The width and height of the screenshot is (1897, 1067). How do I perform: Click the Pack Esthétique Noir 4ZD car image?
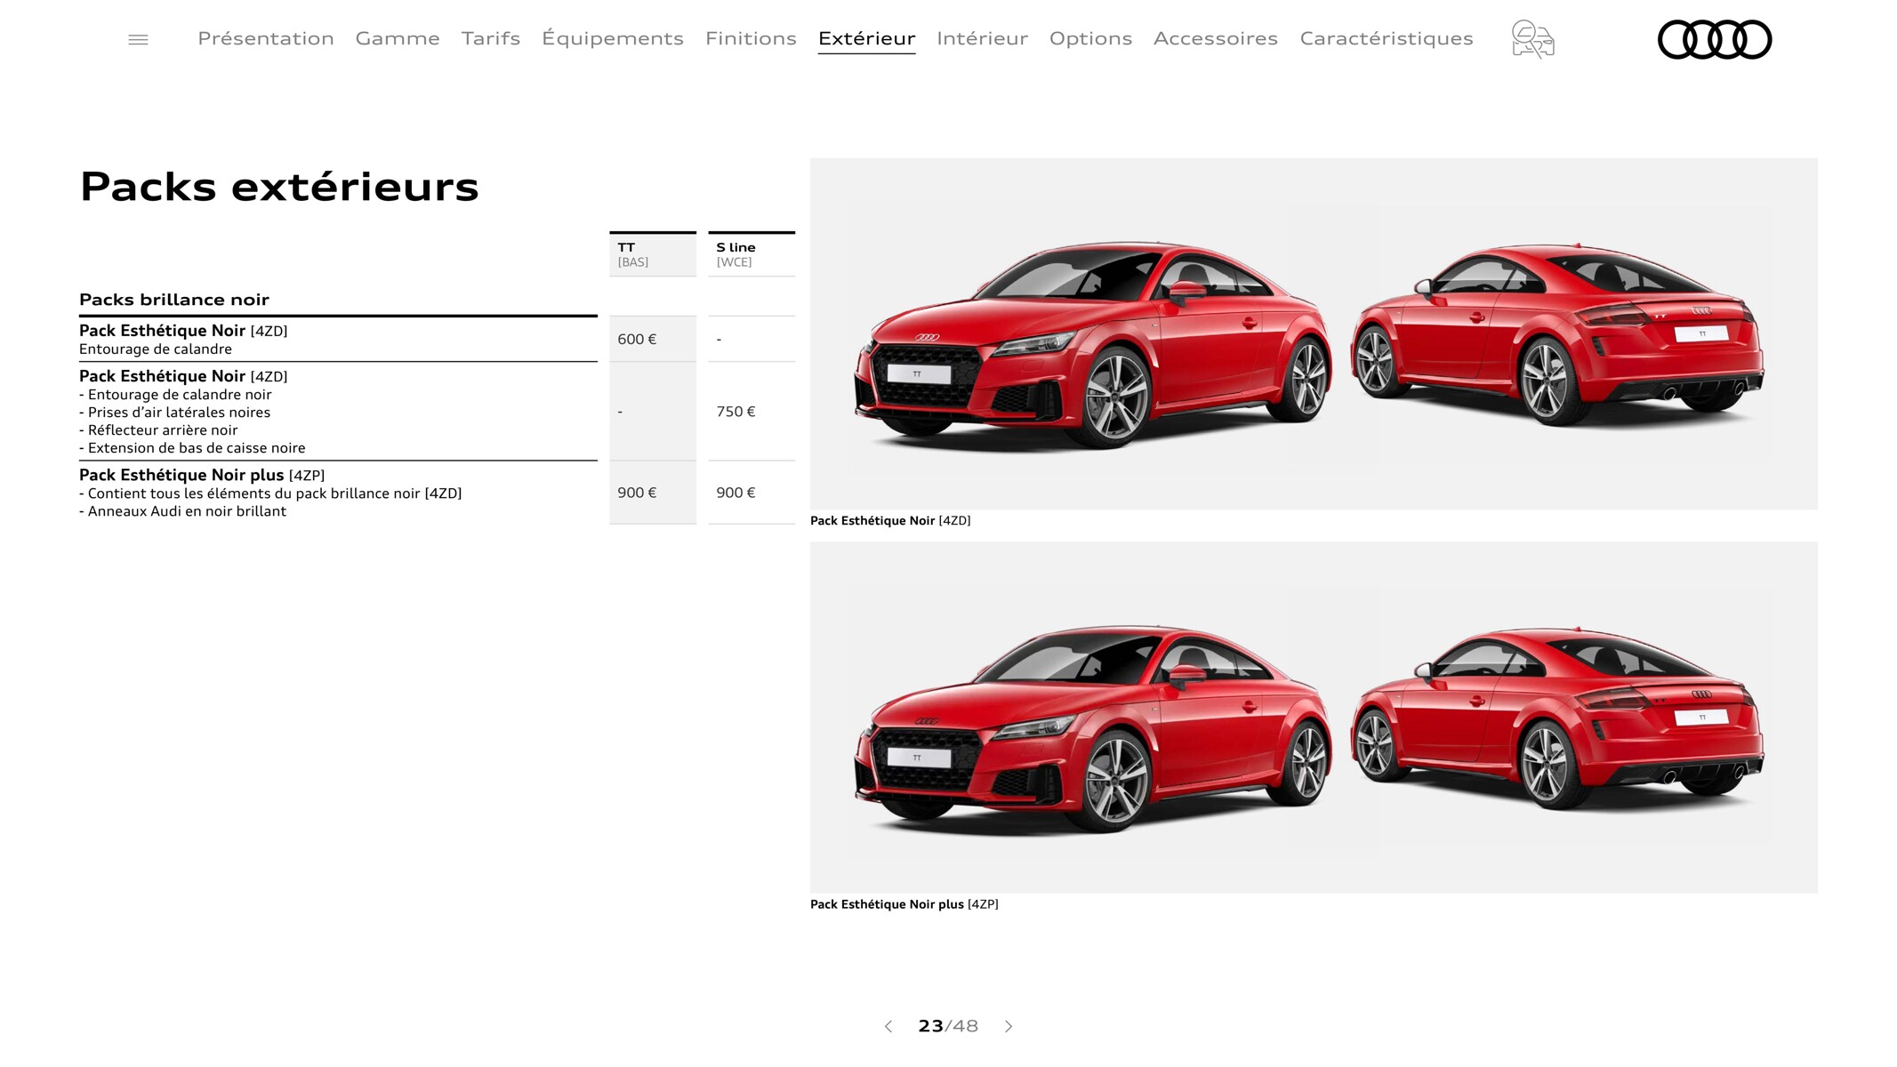[1314, 333]
